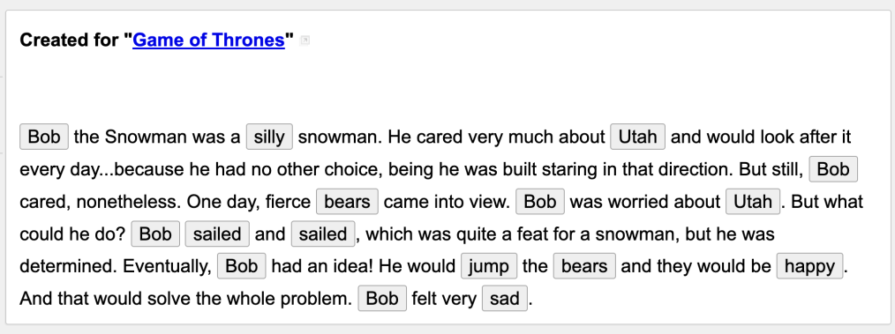The image size is (895, 334).
Task: Select the 'jump' word button
Action: click(489, 266)
